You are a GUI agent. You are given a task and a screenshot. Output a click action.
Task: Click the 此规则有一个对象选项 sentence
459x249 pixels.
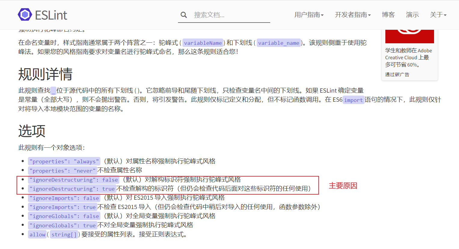(52, 148)
